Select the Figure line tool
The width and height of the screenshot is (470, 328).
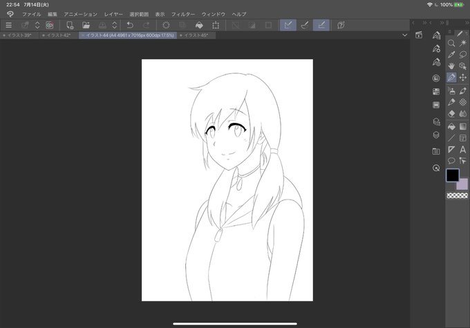[451, 138]
